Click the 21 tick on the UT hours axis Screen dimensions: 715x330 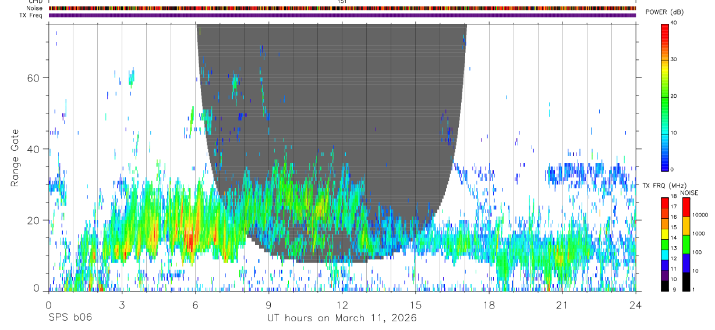tap(562, 304)
